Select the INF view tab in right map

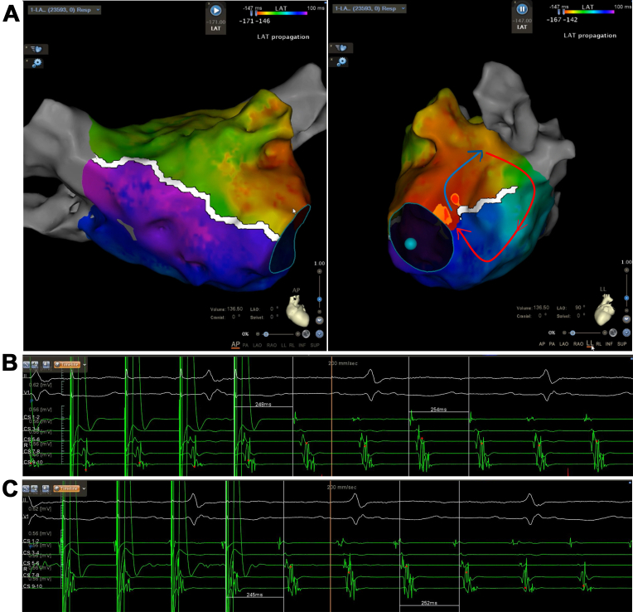pos(609,344)
